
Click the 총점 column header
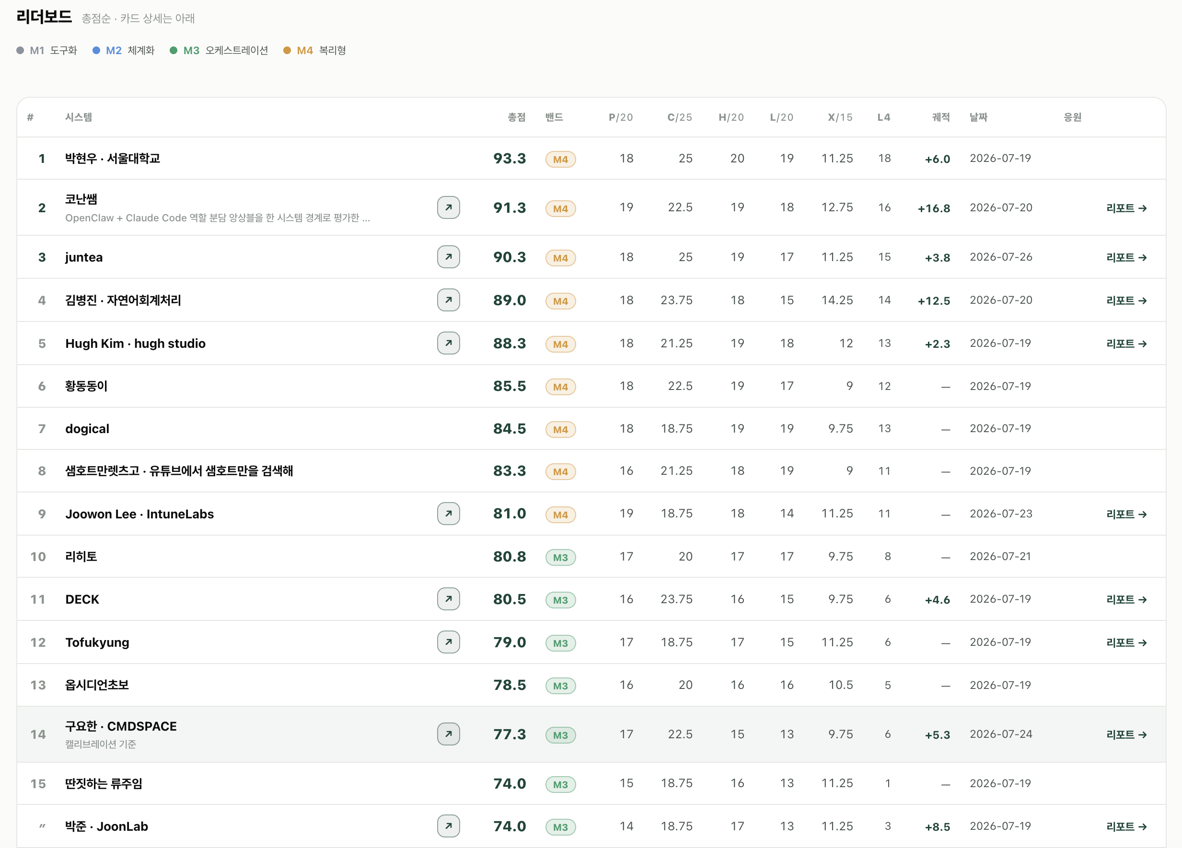click(517, 117)
